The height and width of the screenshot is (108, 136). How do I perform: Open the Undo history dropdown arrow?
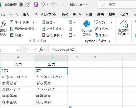pyautogui.click(x=47, y=4)
